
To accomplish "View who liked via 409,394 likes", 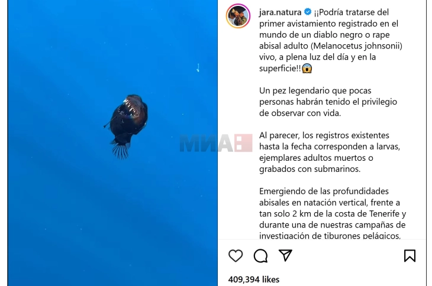I will point(254,279).
